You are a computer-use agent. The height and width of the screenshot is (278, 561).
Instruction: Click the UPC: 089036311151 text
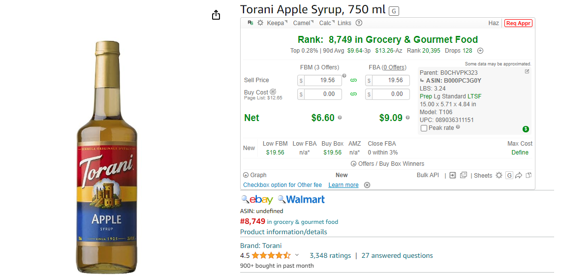(447, 120)
